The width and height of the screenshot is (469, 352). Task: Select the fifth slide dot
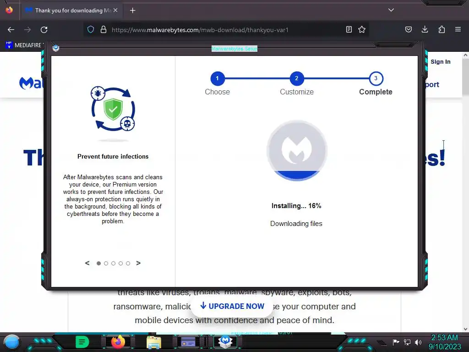tap(128, 264)
